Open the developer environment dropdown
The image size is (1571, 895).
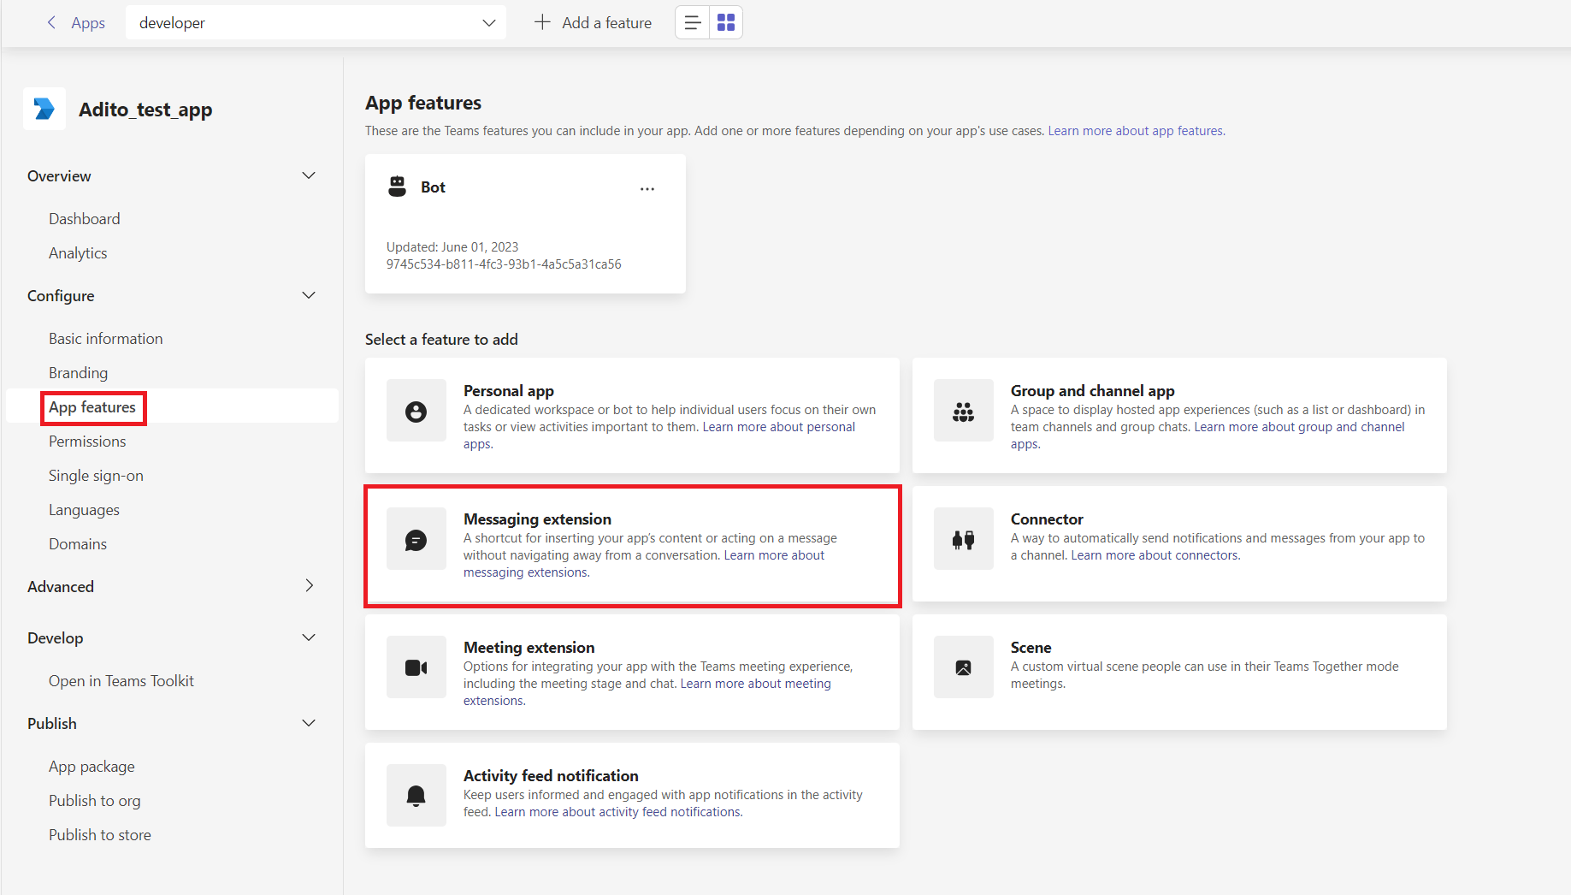316,23
